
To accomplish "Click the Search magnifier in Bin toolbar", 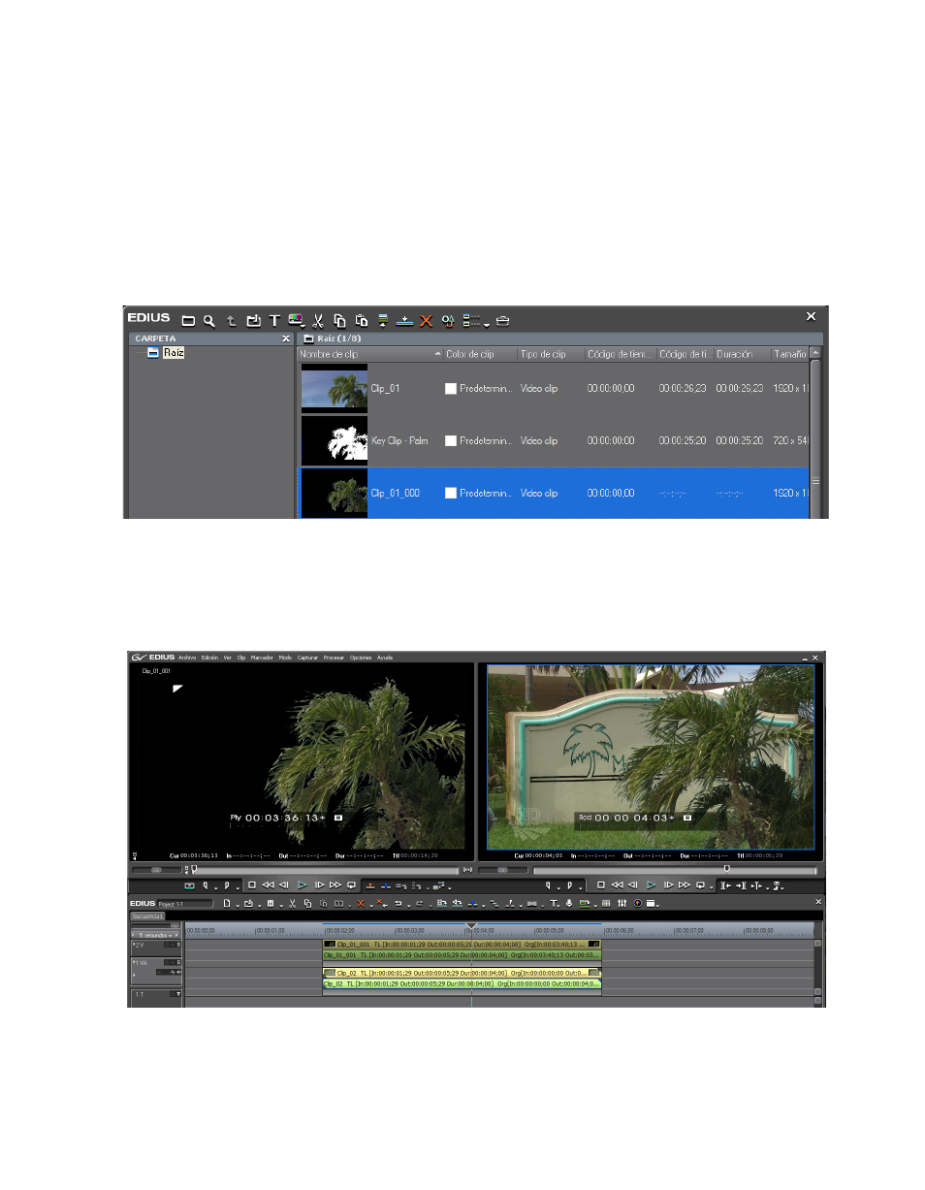I will click(208, 320).
